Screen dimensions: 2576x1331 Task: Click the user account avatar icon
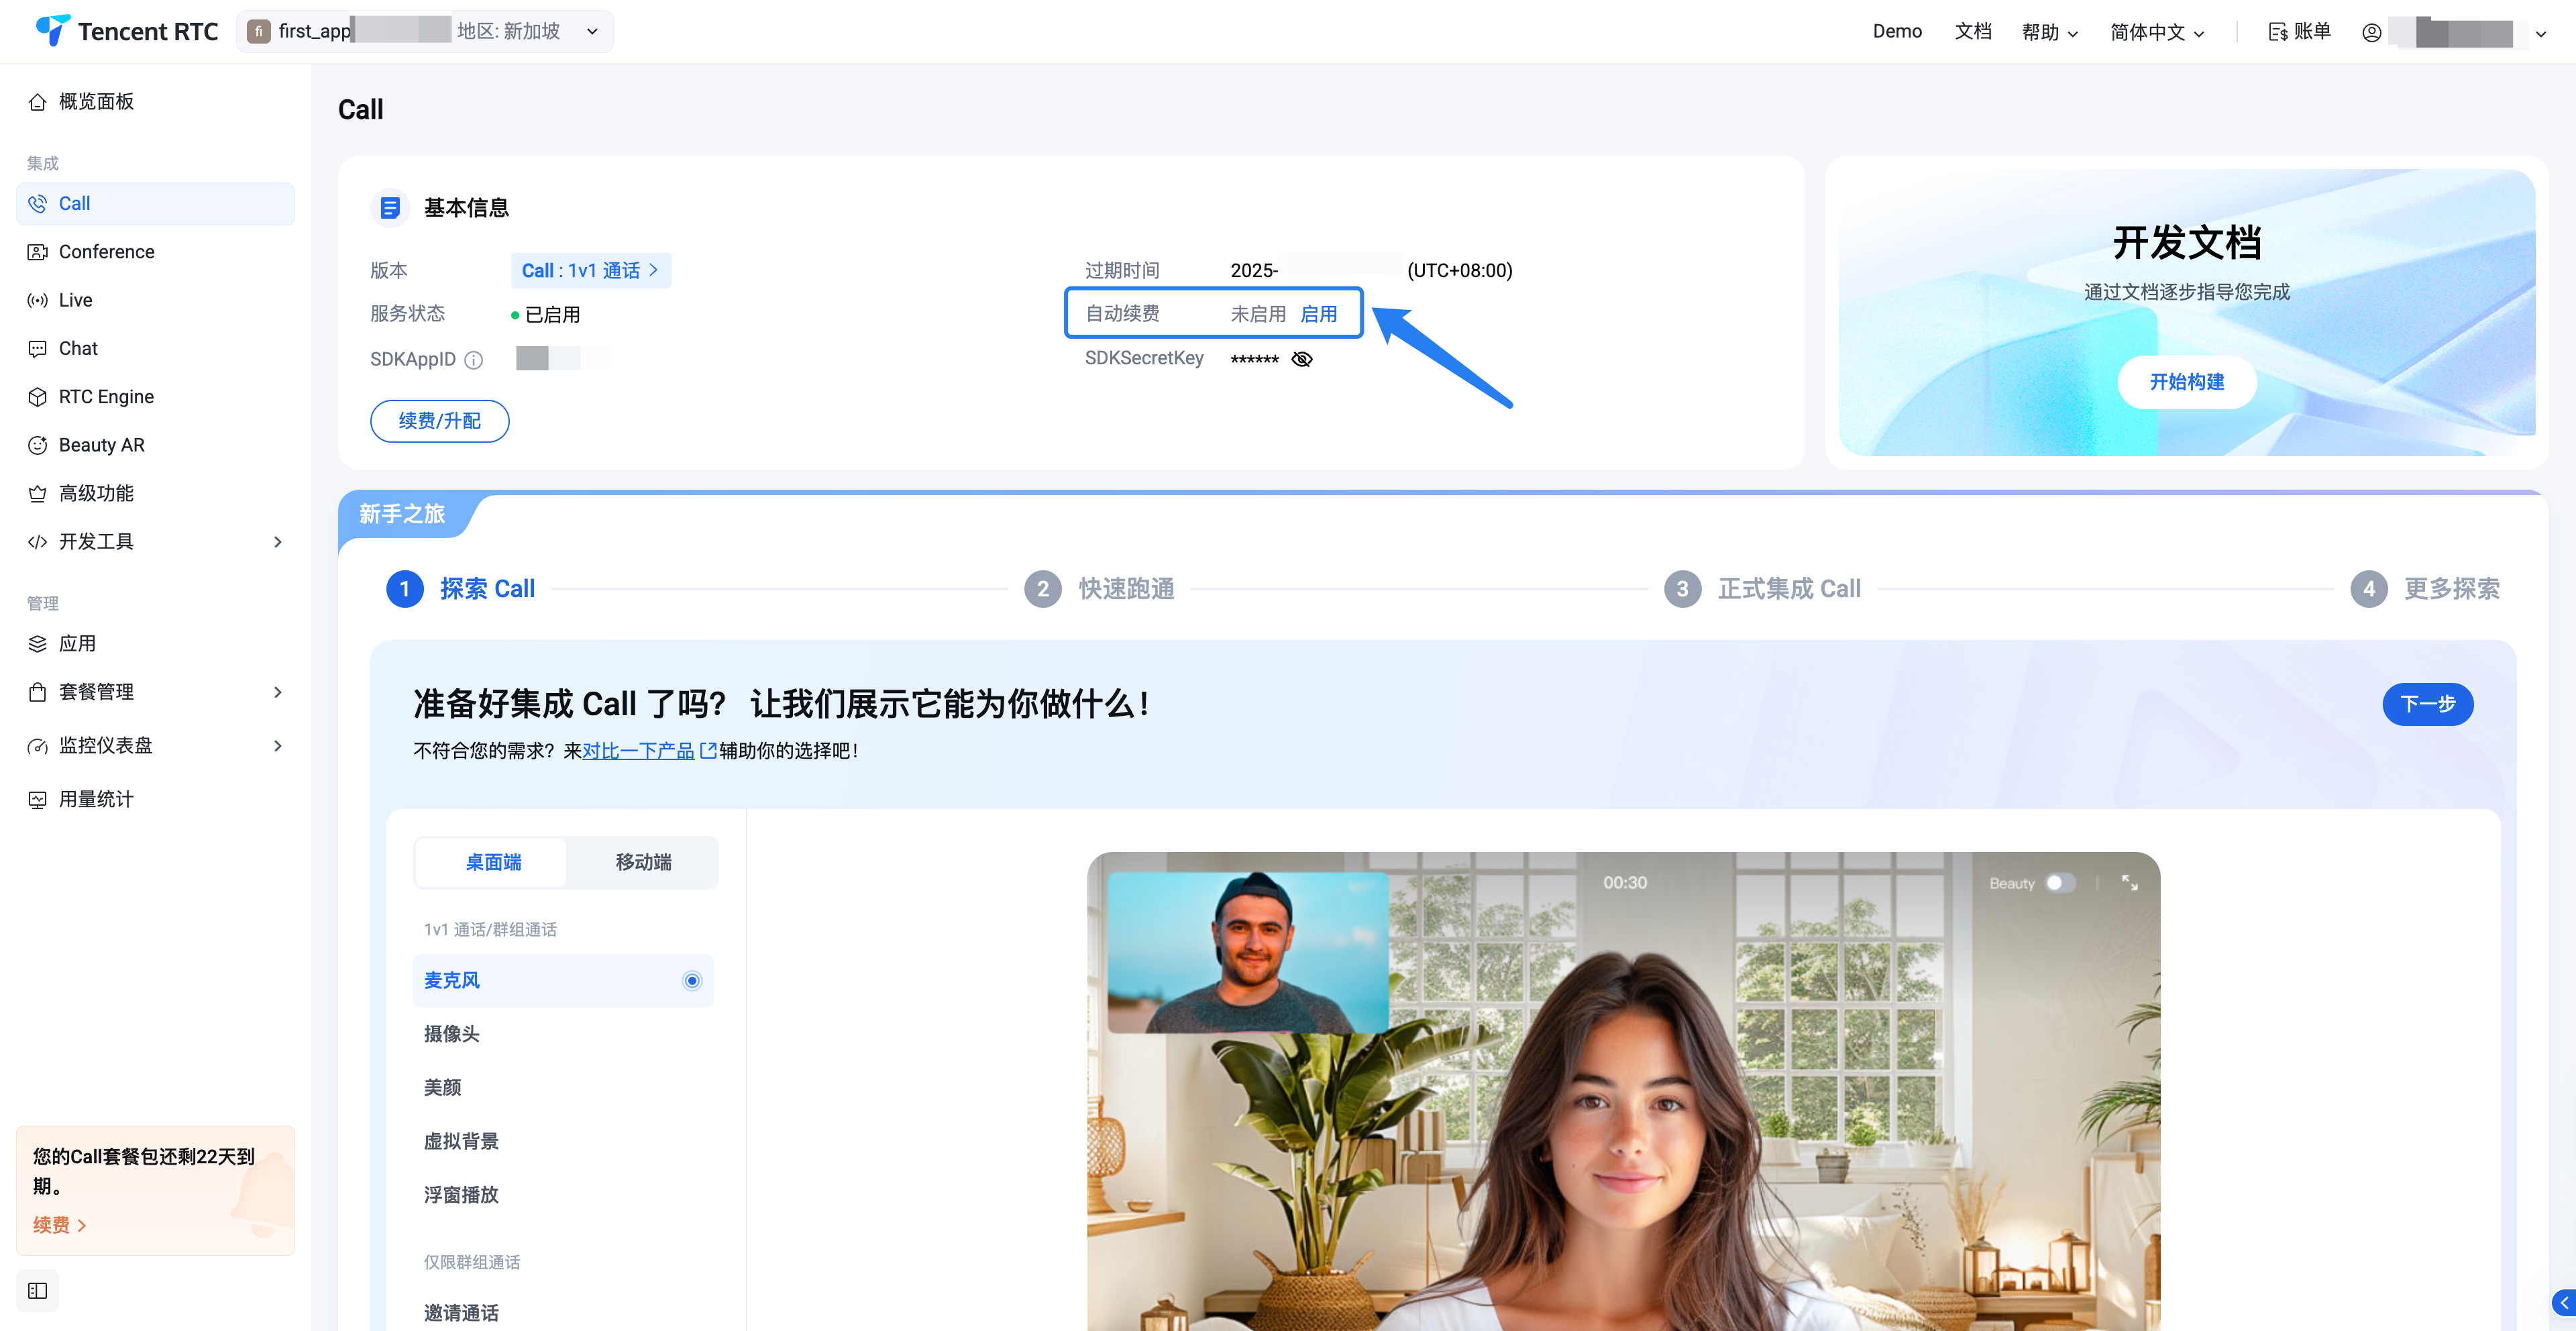click(x=2371, y=32)
